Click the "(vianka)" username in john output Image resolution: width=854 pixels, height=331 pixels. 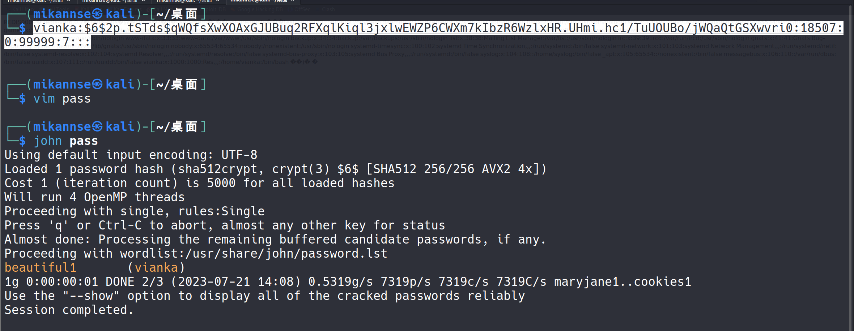[156, 268]
